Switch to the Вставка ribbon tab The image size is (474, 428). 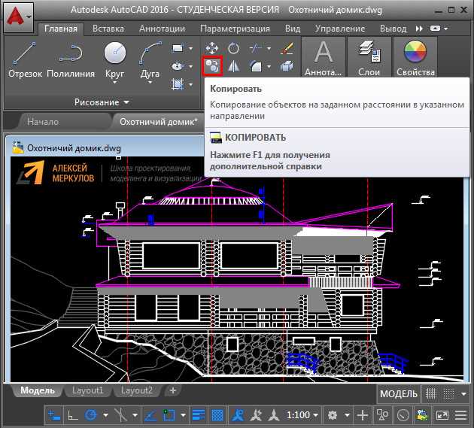tap(108, 29)
